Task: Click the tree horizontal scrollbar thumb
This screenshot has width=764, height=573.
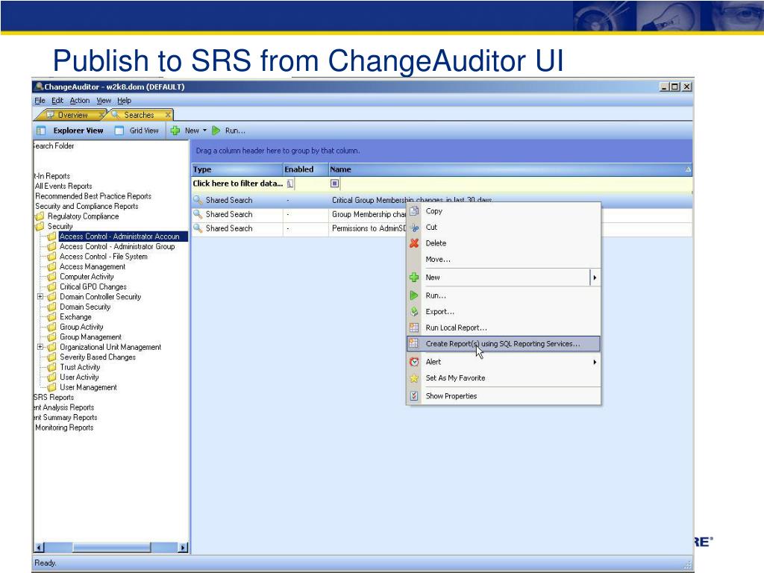Action: tap(112, 547)
